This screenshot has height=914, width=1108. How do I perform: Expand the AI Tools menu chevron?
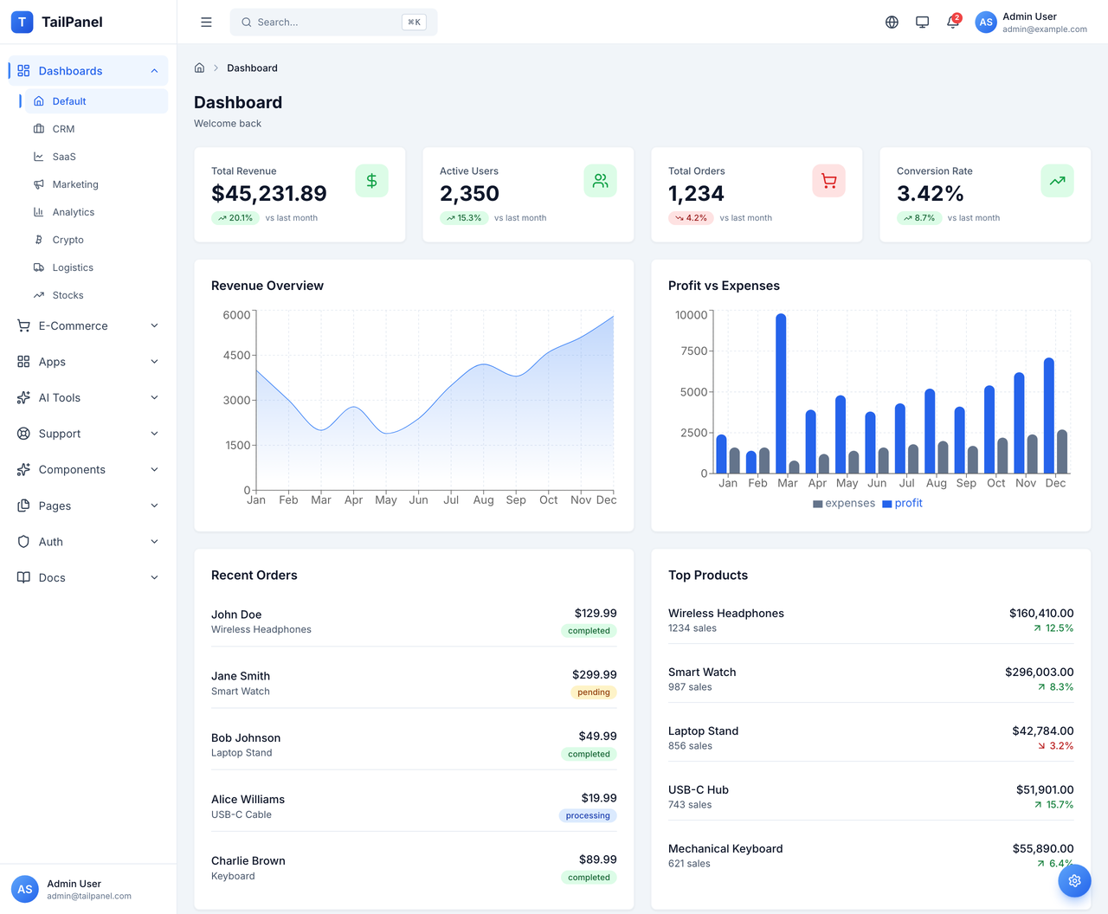point(154,397)
